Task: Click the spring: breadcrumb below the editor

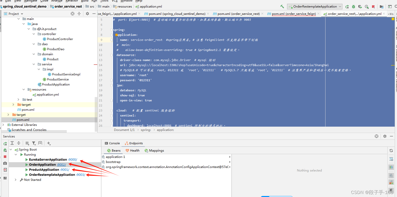Action: (146, 130)
